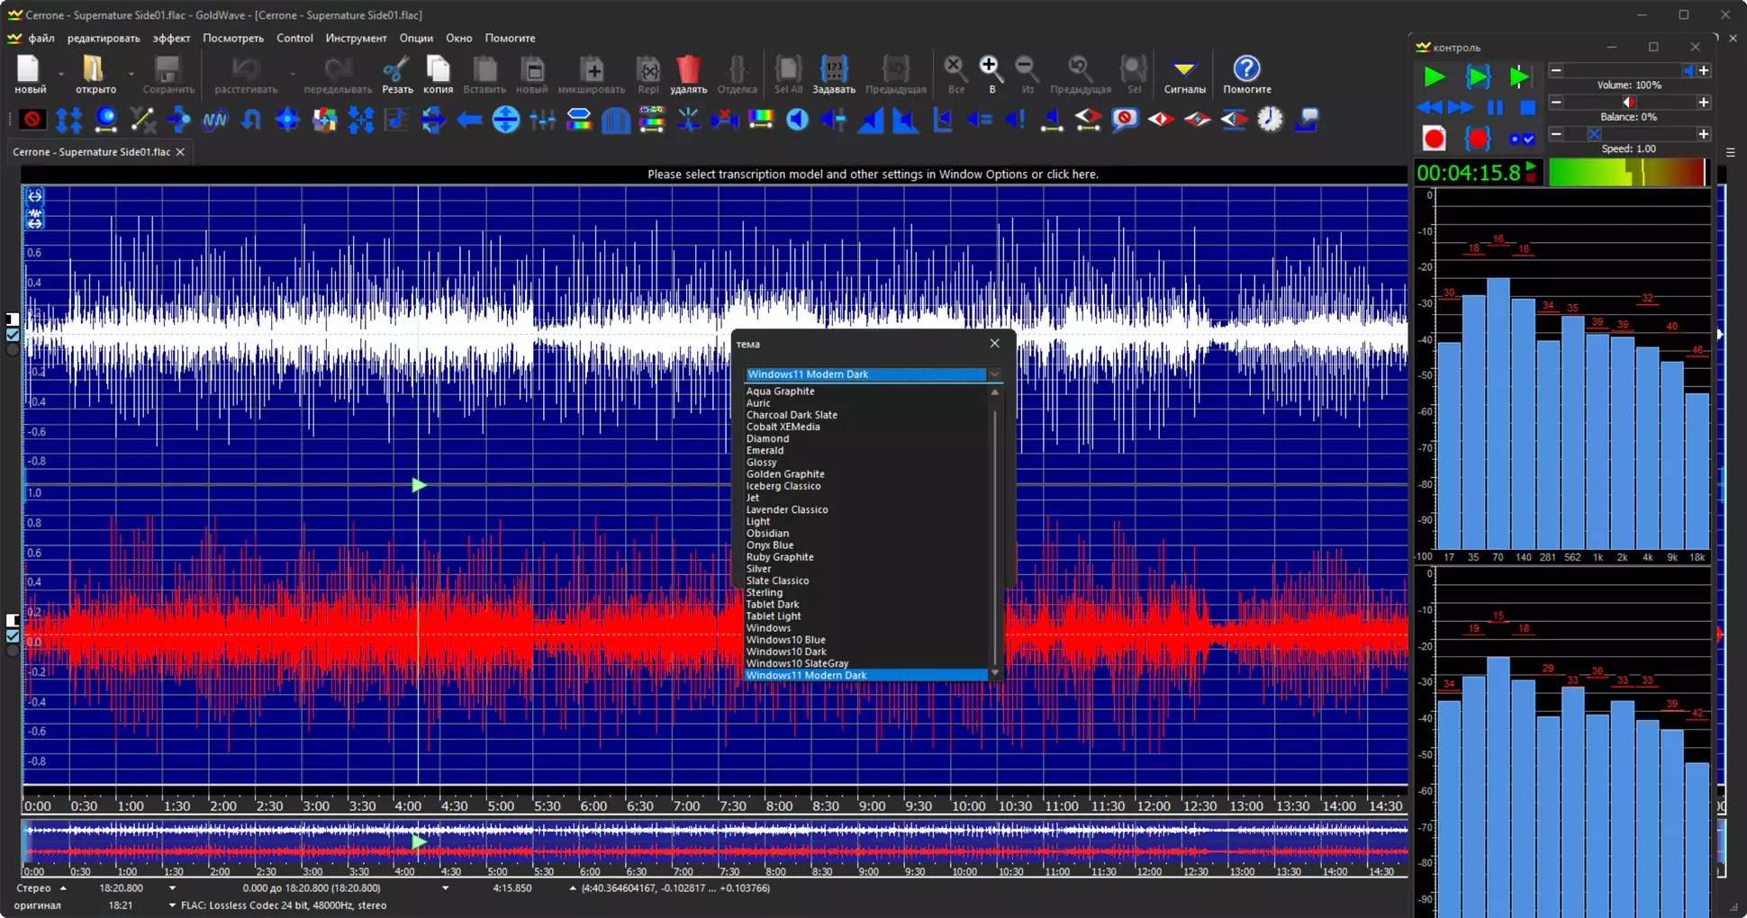Expand the arrow after the selection range

[x=445, y=888]
